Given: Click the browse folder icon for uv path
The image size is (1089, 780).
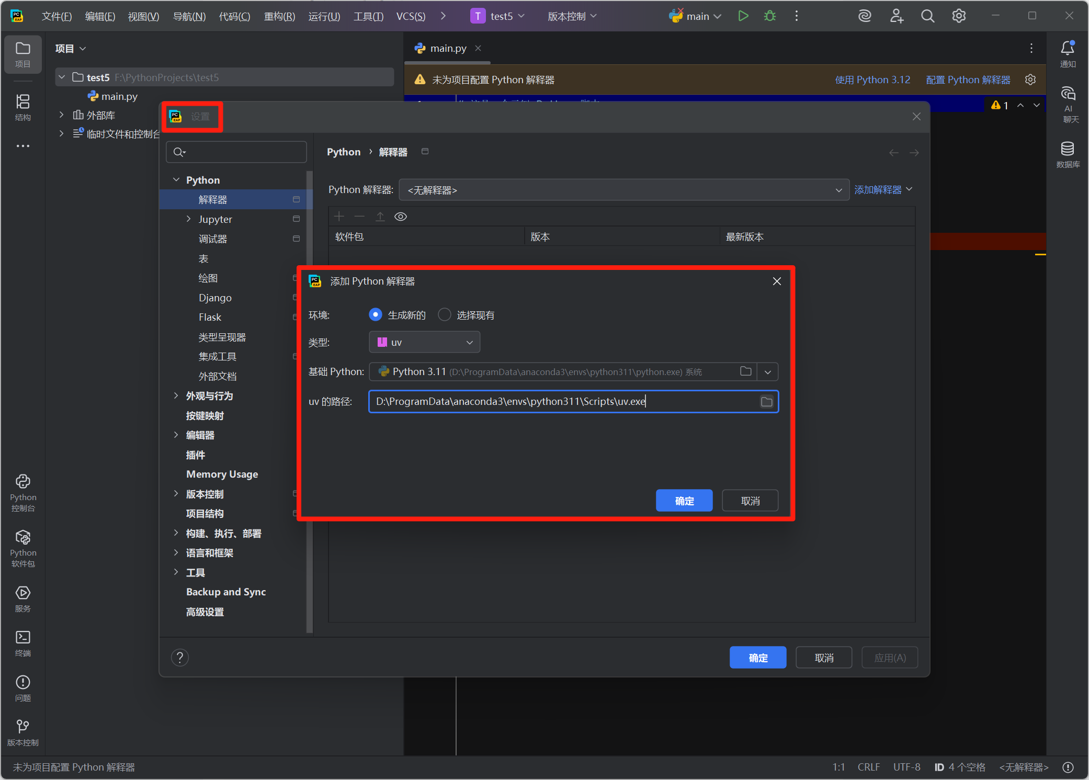Looking at the screenshot, I should pos(766,402).
